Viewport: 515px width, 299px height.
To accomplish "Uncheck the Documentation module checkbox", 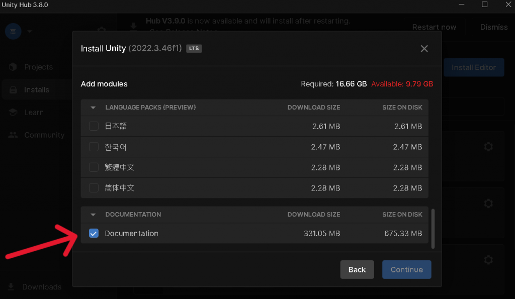I will 94,233.
